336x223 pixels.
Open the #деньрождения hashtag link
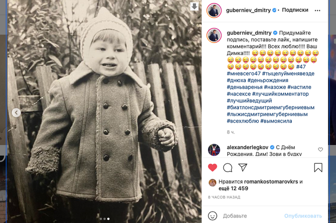tap(268, 80)
